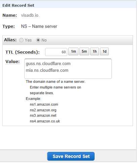The width and height of the screenshot is (138, 163).
Task: Click the TTL seconds input field
Action: pos(56,52)
